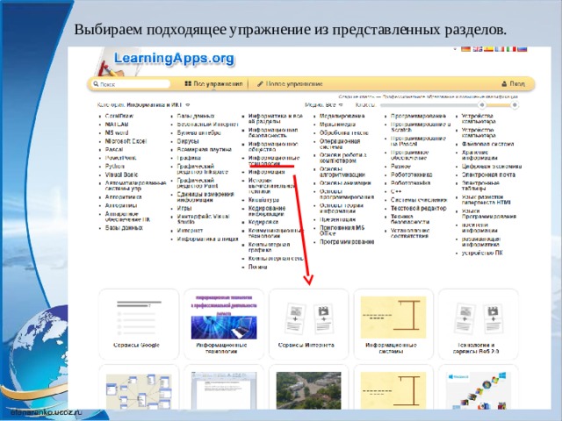Viewport: 562px width, 421px height.
Task: Select the Клавиатура category
Action: (x=263, y=200)
